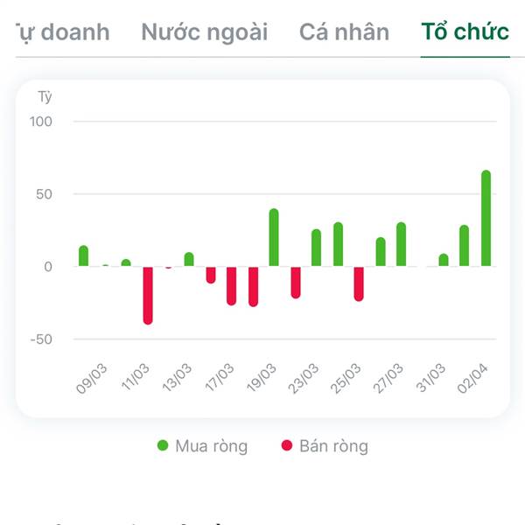Open the Tự doanh tab

point(61,32)
